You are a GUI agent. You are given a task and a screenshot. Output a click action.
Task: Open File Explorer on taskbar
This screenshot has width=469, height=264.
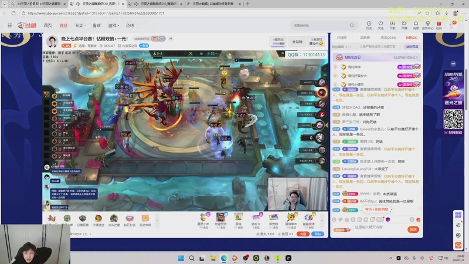213,258
